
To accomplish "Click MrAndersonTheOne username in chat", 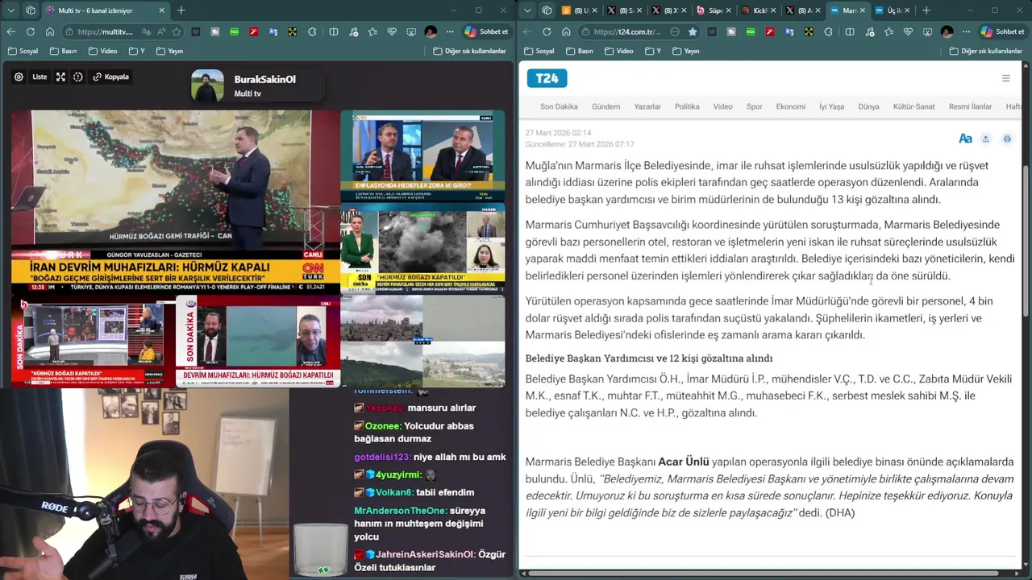I will (400, 511).
